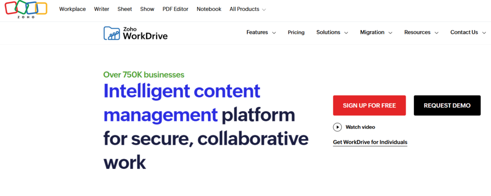Click the SIGN UP FOR FREE button
The height and width of the screenshot is (196, 491).
coord(369,106)
